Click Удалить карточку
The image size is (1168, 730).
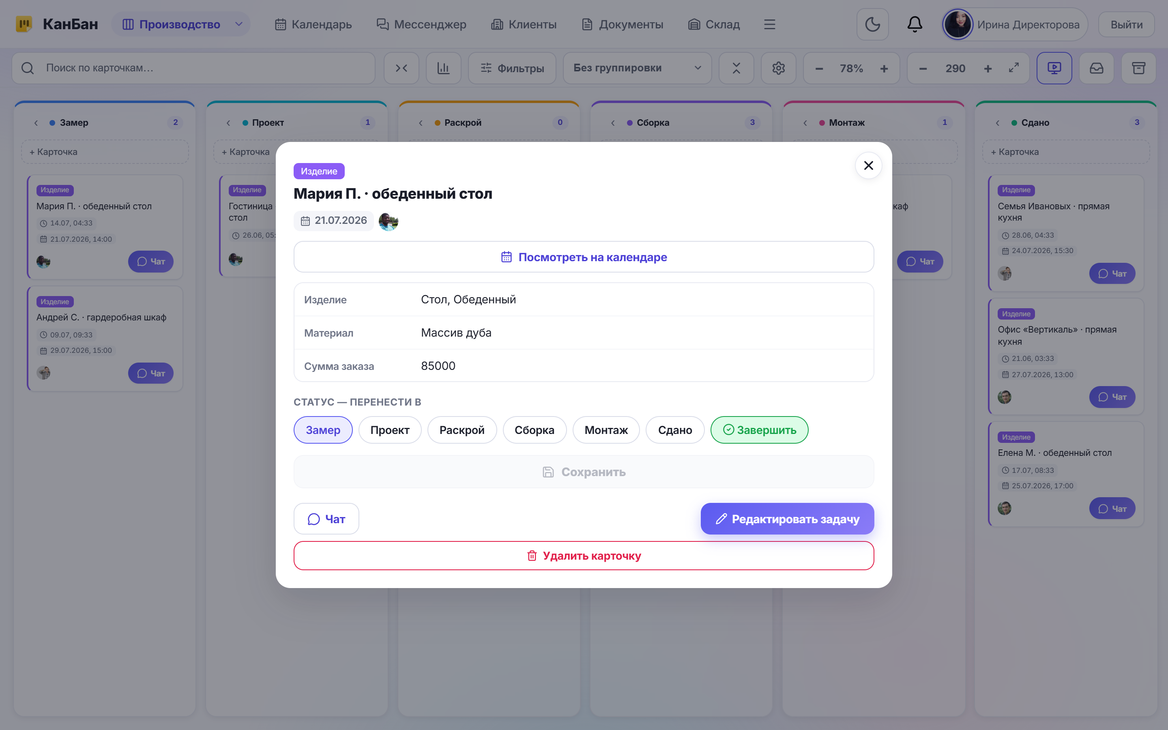tap(584, 555)
